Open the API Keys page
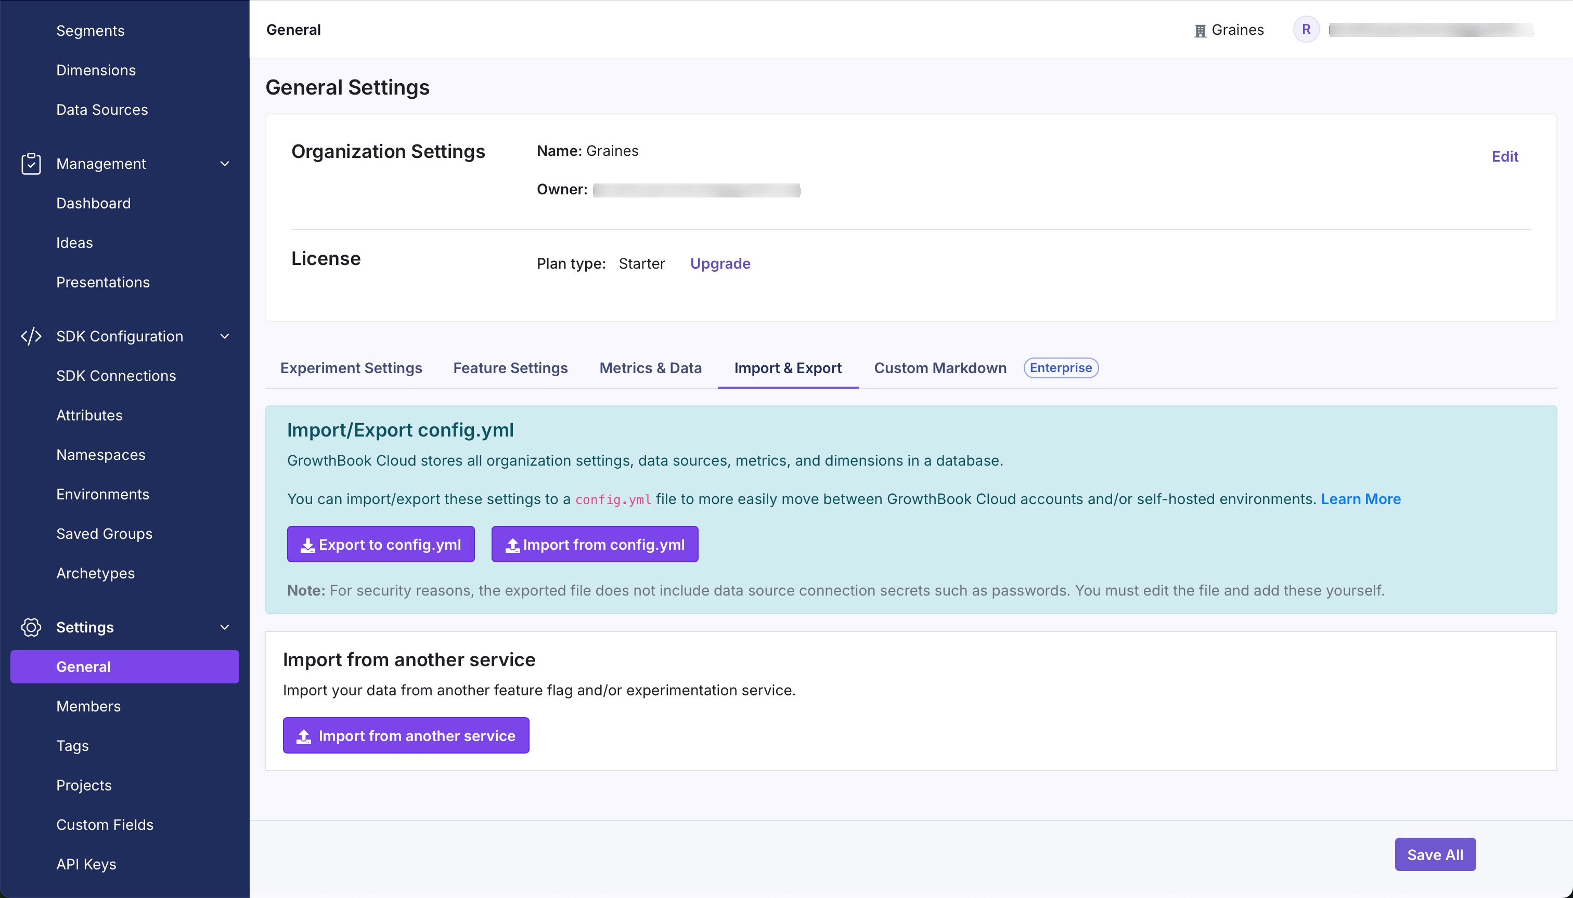The height and width of the screenshot is (898, 1573). pyautogui.click(x=86, y=864)
